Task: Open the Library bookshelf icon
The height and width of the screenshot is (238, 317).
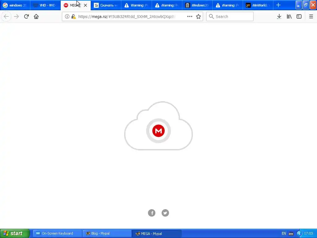Action: point(289,16)
